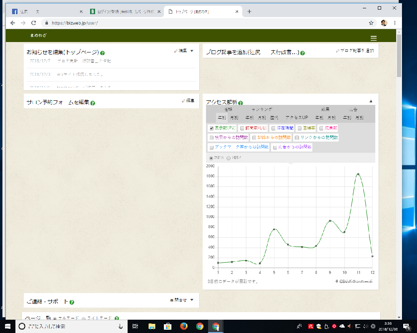This screenshot has width=417, height=333.
Task: Select the 年別 tab under 推移
Action: (x=221, y=117)
